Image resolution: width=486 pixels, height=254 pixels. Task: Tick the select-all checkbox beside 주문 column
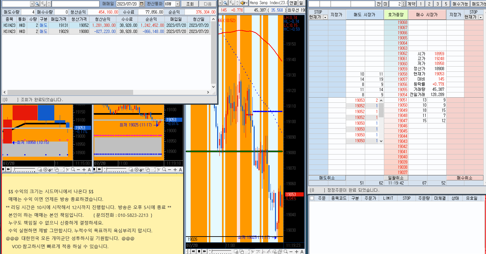click(x=312, y=198)
